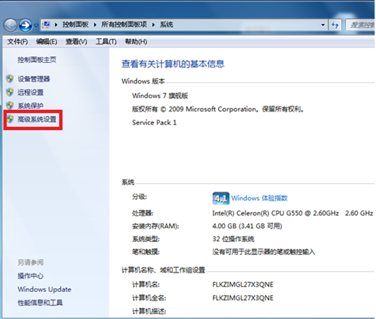Select the 控制面板 breadcrumb segment

(x=75, y=25)
